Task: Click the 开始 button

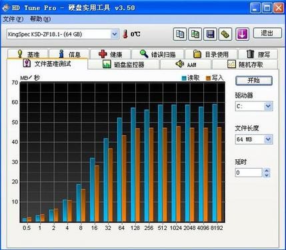Action: tap(254, 81)
